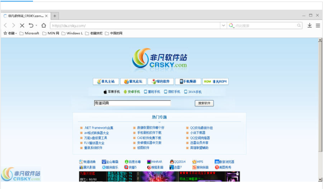
Task: Open the browser main menu icon
Action: 318,26
